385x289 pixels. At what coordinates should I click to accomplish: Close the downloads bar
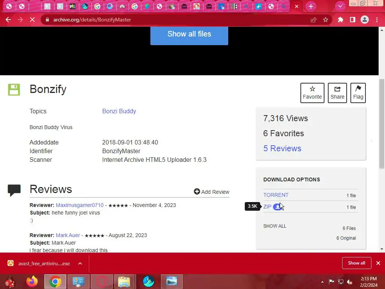(x=378, y=263)
